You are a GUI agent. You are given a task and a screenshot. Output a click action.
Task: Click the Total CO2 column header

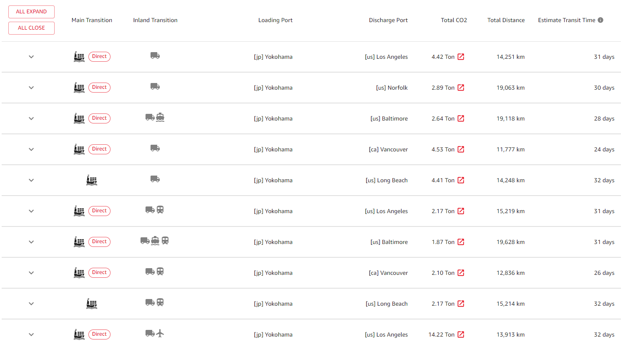pyautogui.click(x=454, y=20)
